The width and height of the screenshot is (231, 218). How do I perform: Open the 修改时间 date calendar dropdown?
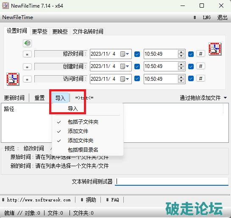pos(125,54)
